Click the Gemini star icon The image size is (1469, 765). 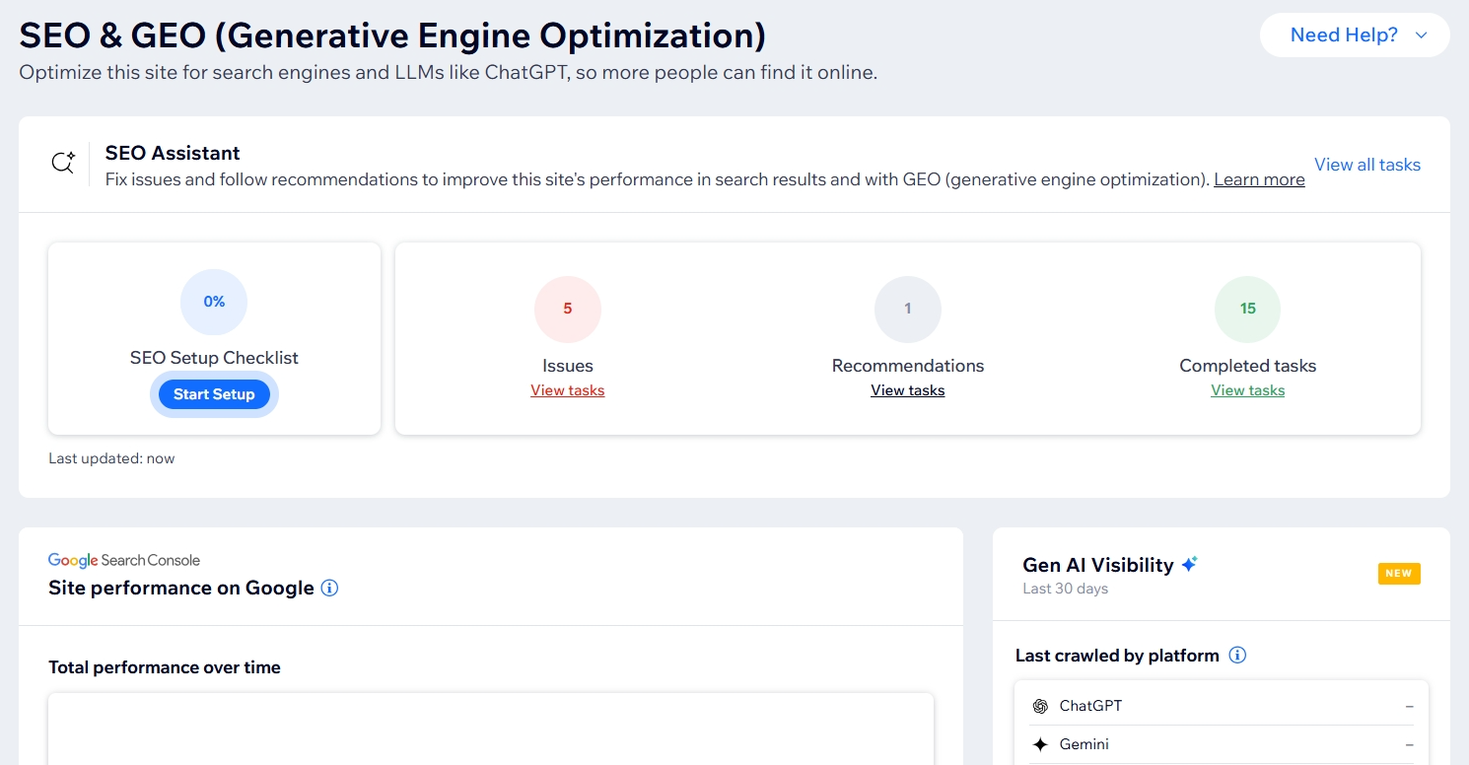pos(1039,744)
